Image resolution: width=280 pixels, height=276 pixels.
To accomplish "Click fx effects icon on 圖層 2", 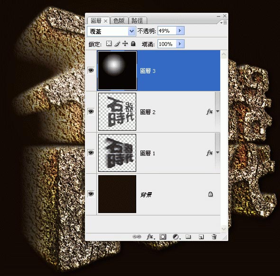I will (x=209, y=112).
